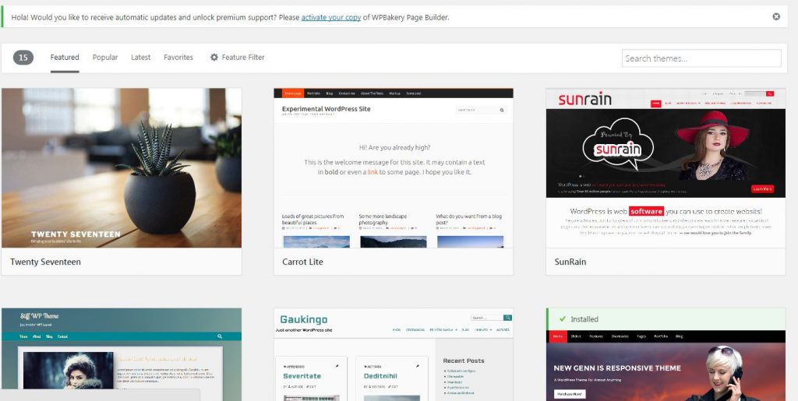Click the Feature Filter gear icon
This screenshot has width=798, height=401.
(214, 58)
